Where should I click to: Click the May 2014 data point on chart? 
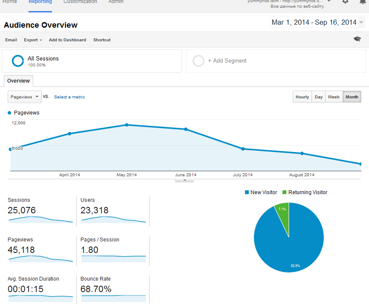point(127,125)
